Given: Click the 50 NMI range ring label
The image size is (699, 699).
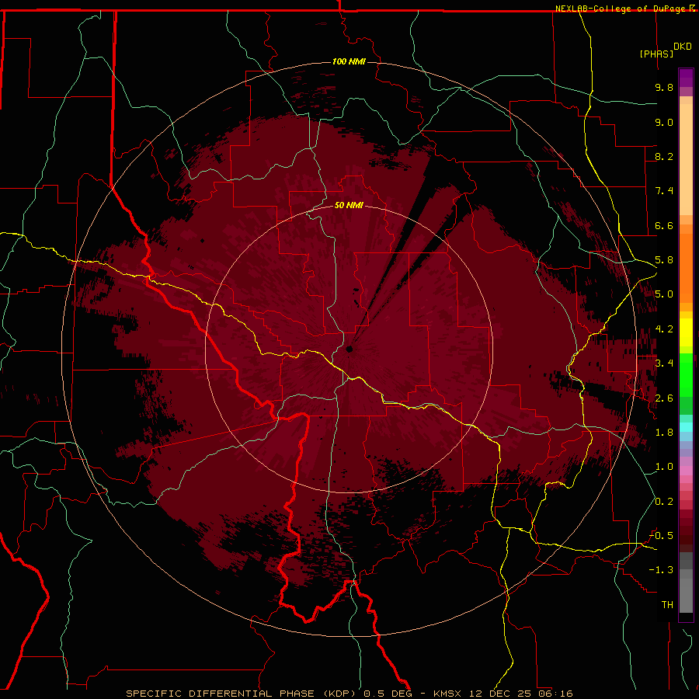Looking at the screenshot, I should click(349, 206).
